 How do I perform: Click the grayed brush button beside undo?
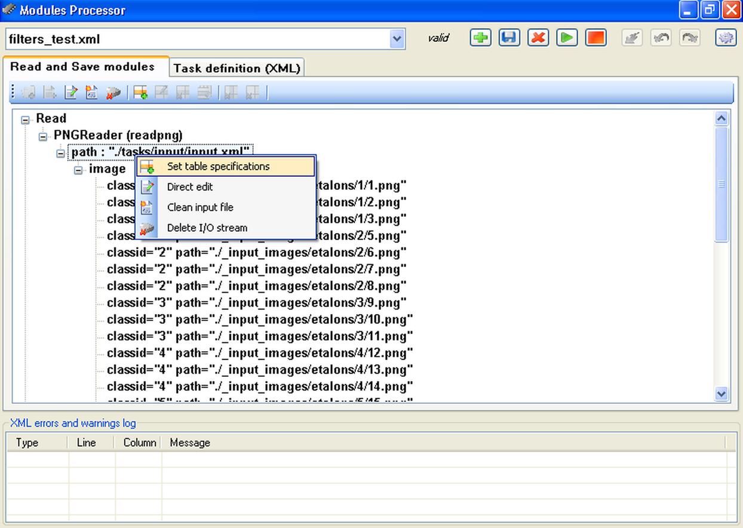pos(632,38)
